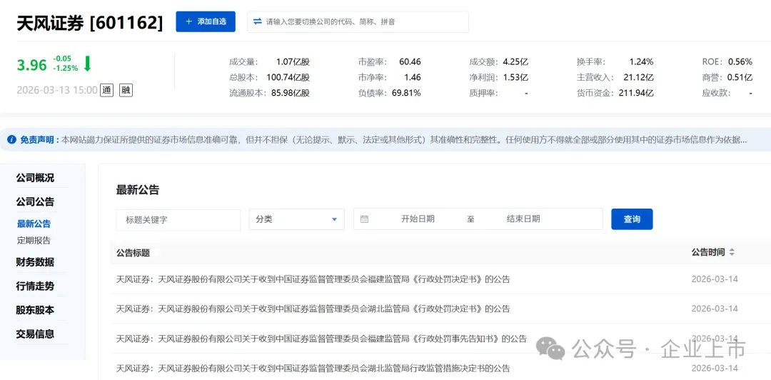Click the 免责声明 info icon
This screenshot has width=771, height=380.
12,140
